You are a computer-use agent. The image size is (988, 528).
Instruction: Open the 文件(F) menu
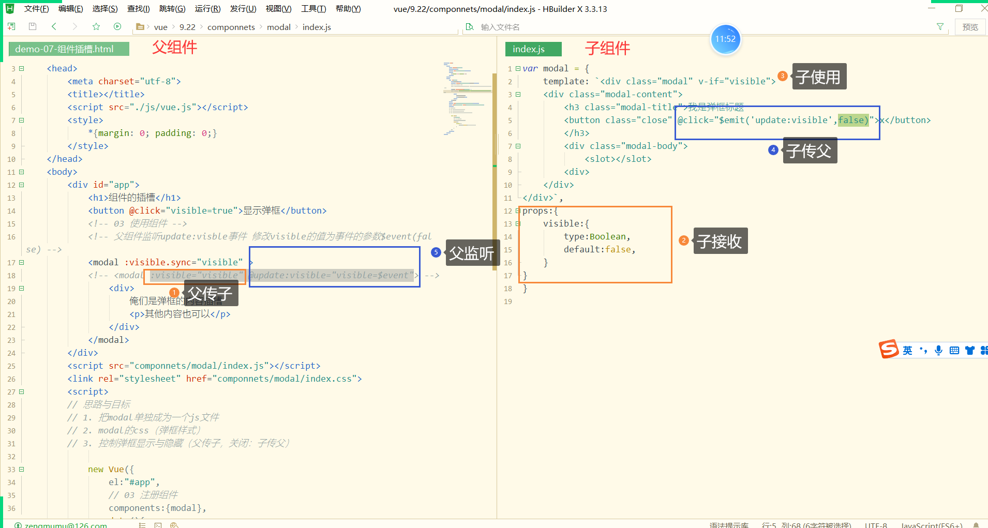tap(36, 9)
